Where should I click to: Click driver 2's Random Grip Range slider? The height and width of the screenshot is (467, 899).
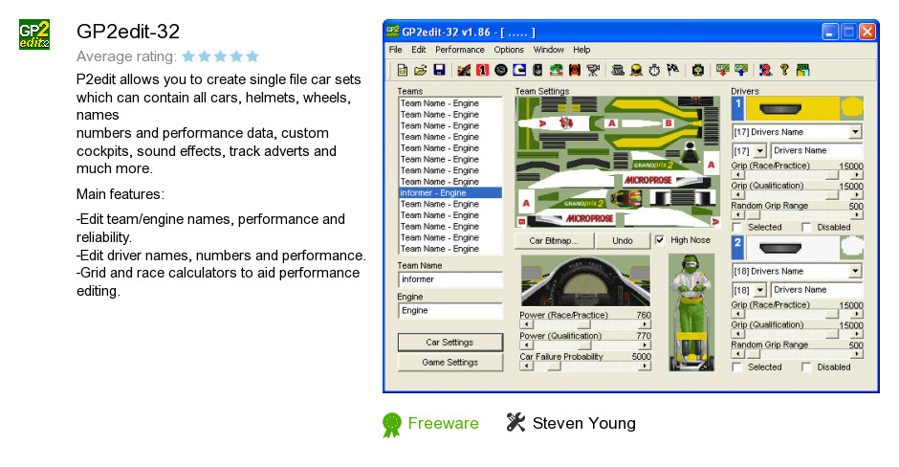[798, 354]
